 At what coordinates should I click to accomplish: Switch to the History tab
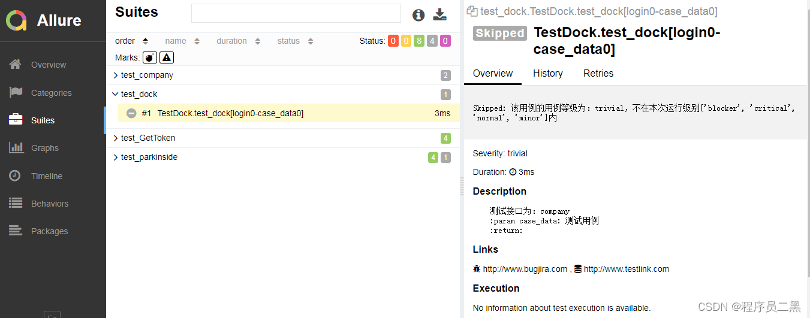[x=547, y=73]
